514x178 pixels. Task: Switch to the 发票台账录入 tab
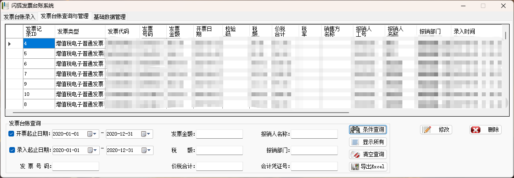click(19, 17)
